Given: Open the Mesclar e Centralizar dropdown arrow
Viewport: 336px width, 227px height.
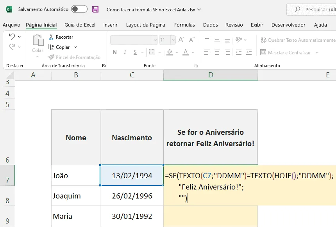Looking at the screenshot, I should pyautogui.click(x=316, y=52).
